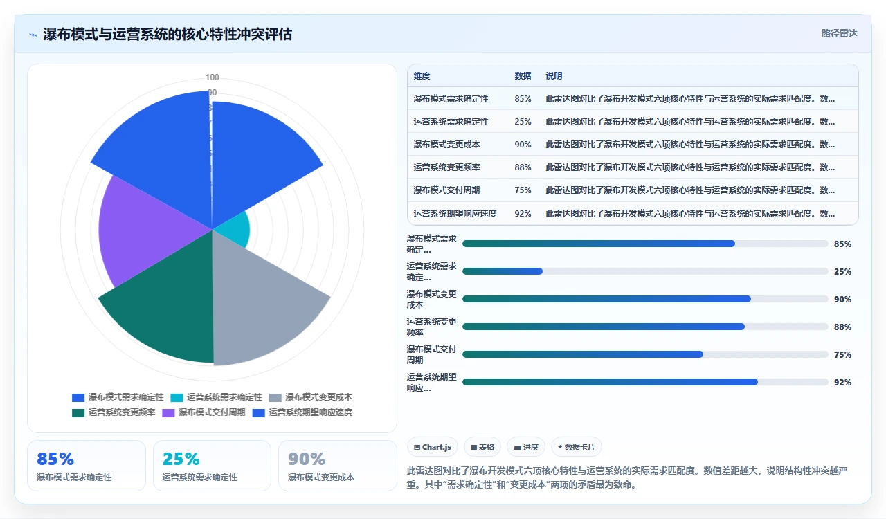
Task: Click the 92% cell in the table
Action: pos(523,214)
